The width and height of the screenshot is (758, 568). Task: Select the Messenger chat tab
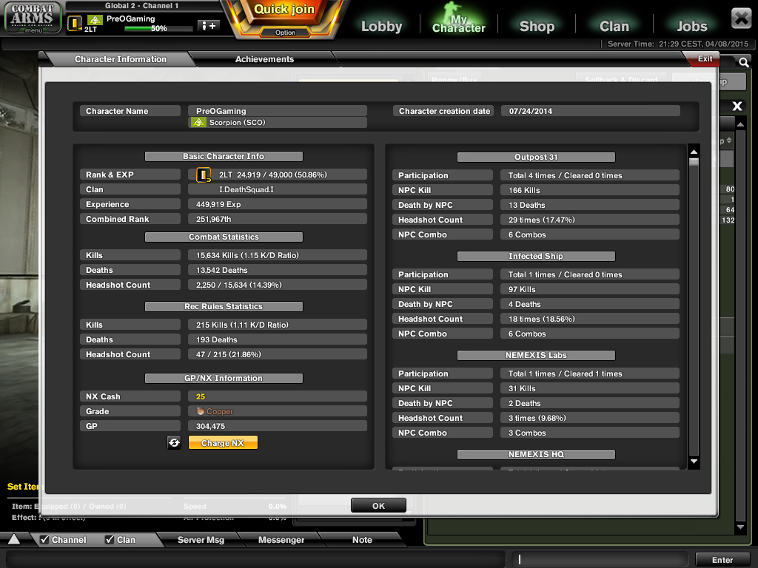[281, 540]
